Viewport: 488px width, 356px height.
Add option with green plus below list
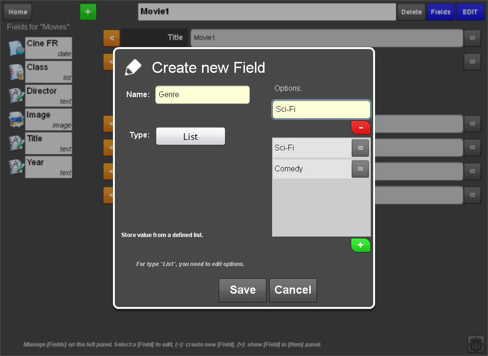(x=360, y=245)
